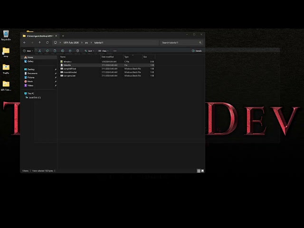Image resolution: width=304 pixels, height=228 pixels.
Task: Toggle the Details pane button
Action: tap(197, 51)
